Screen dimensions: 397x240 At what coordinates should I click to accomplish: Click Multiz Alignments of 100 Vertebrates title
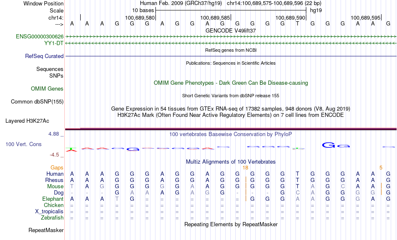point(231,162)
